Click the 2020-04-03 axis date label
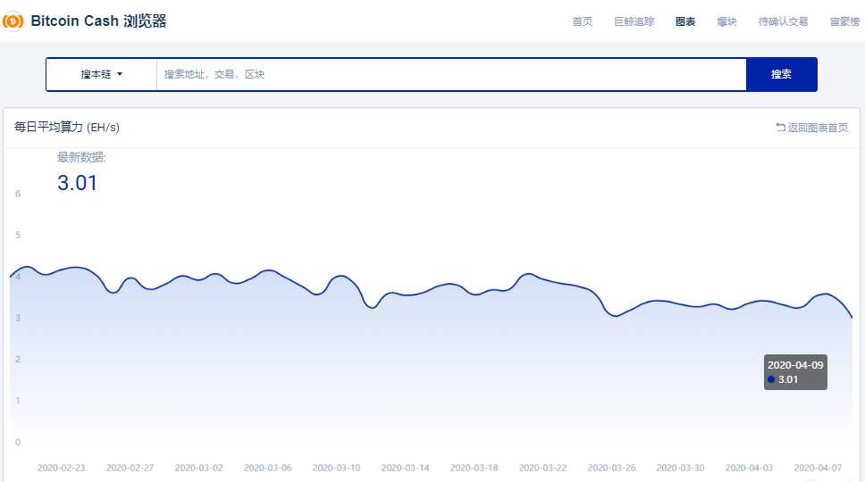This screenshot has width=865, height=482. tap(749, 468)
